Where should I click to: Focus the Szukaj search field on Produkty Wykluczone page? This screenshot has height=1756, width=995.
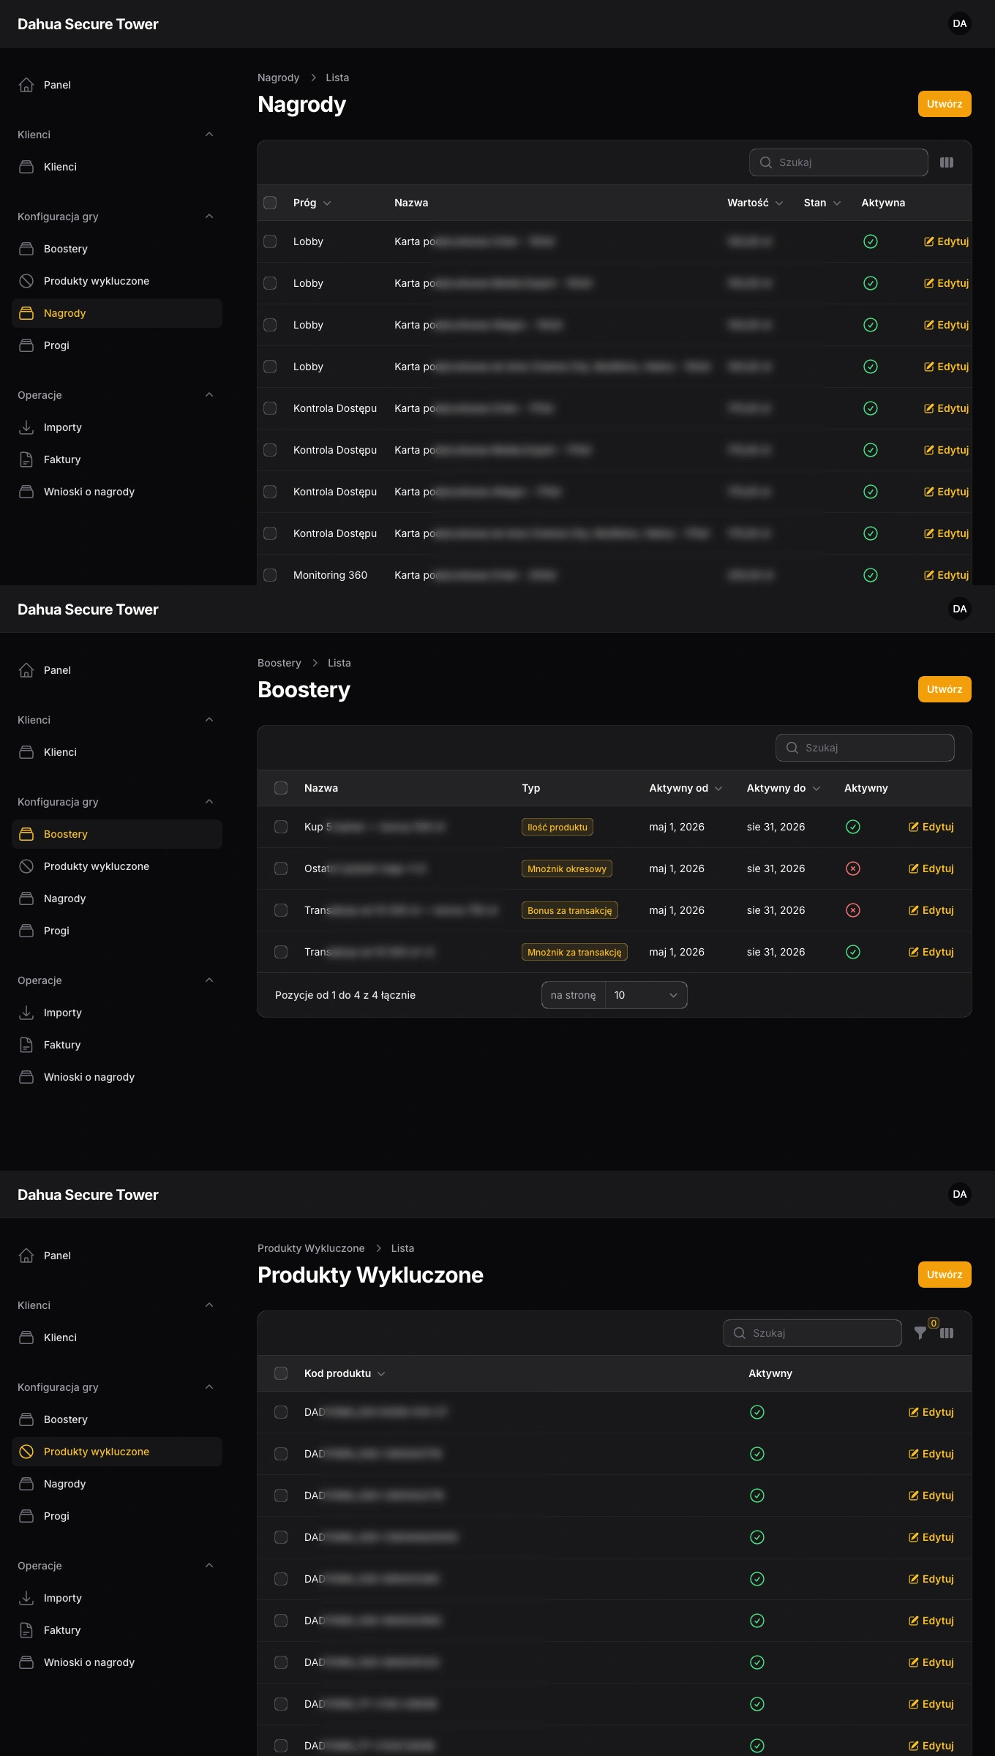tap(812, 1333)
